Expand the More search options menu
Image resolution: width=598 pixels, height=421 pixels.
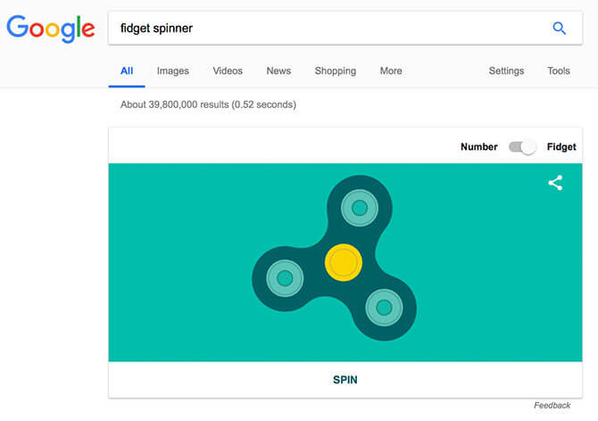point(391,70)
